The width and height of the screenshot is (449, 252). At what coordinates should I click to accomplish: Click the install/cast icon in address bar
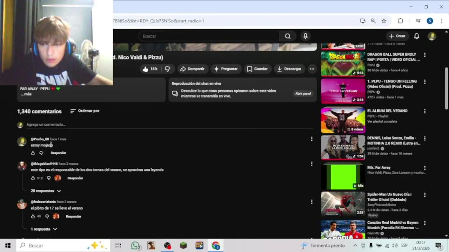coord(363,21)
